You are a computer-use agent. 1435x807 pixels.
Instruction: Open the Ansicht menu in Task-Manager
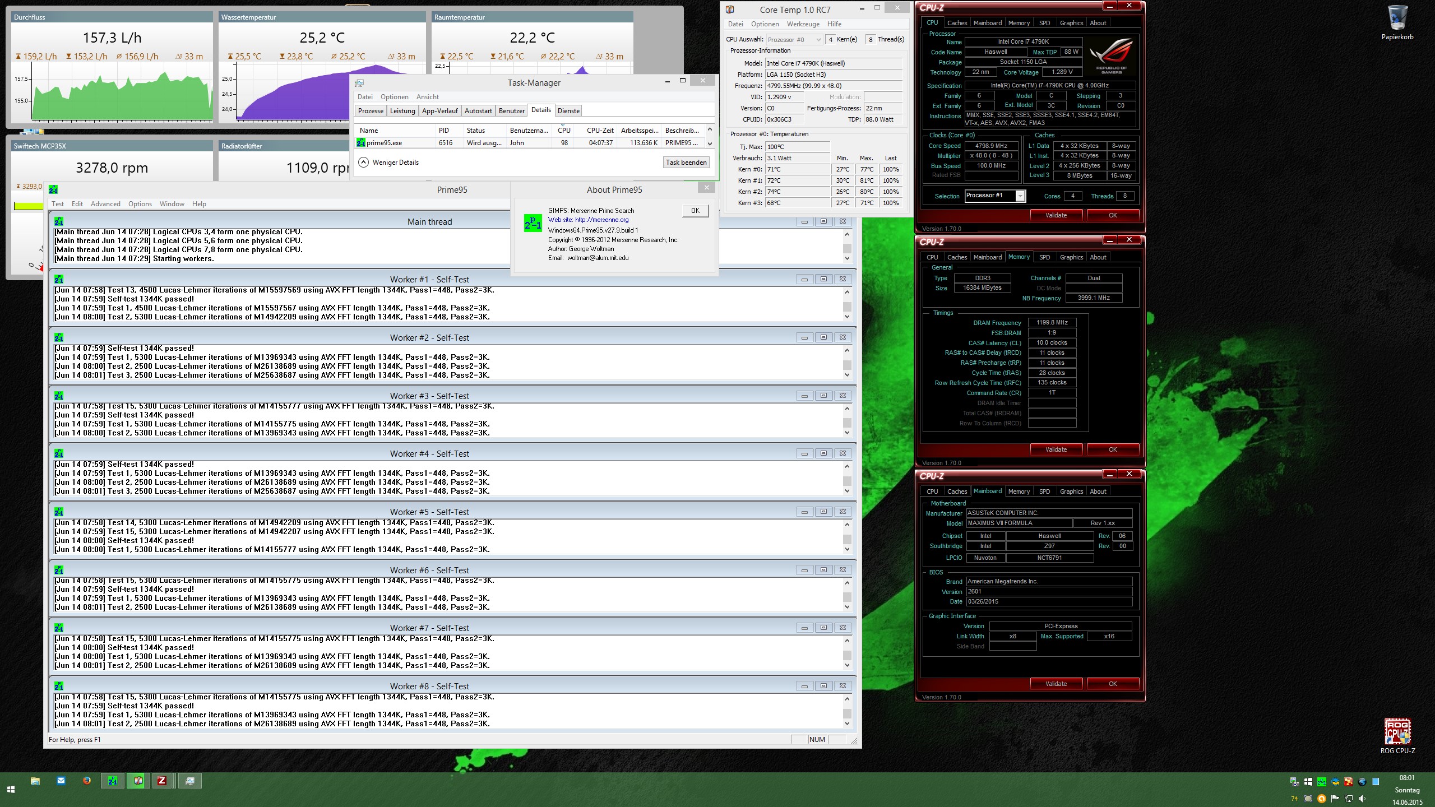(428, 97)
